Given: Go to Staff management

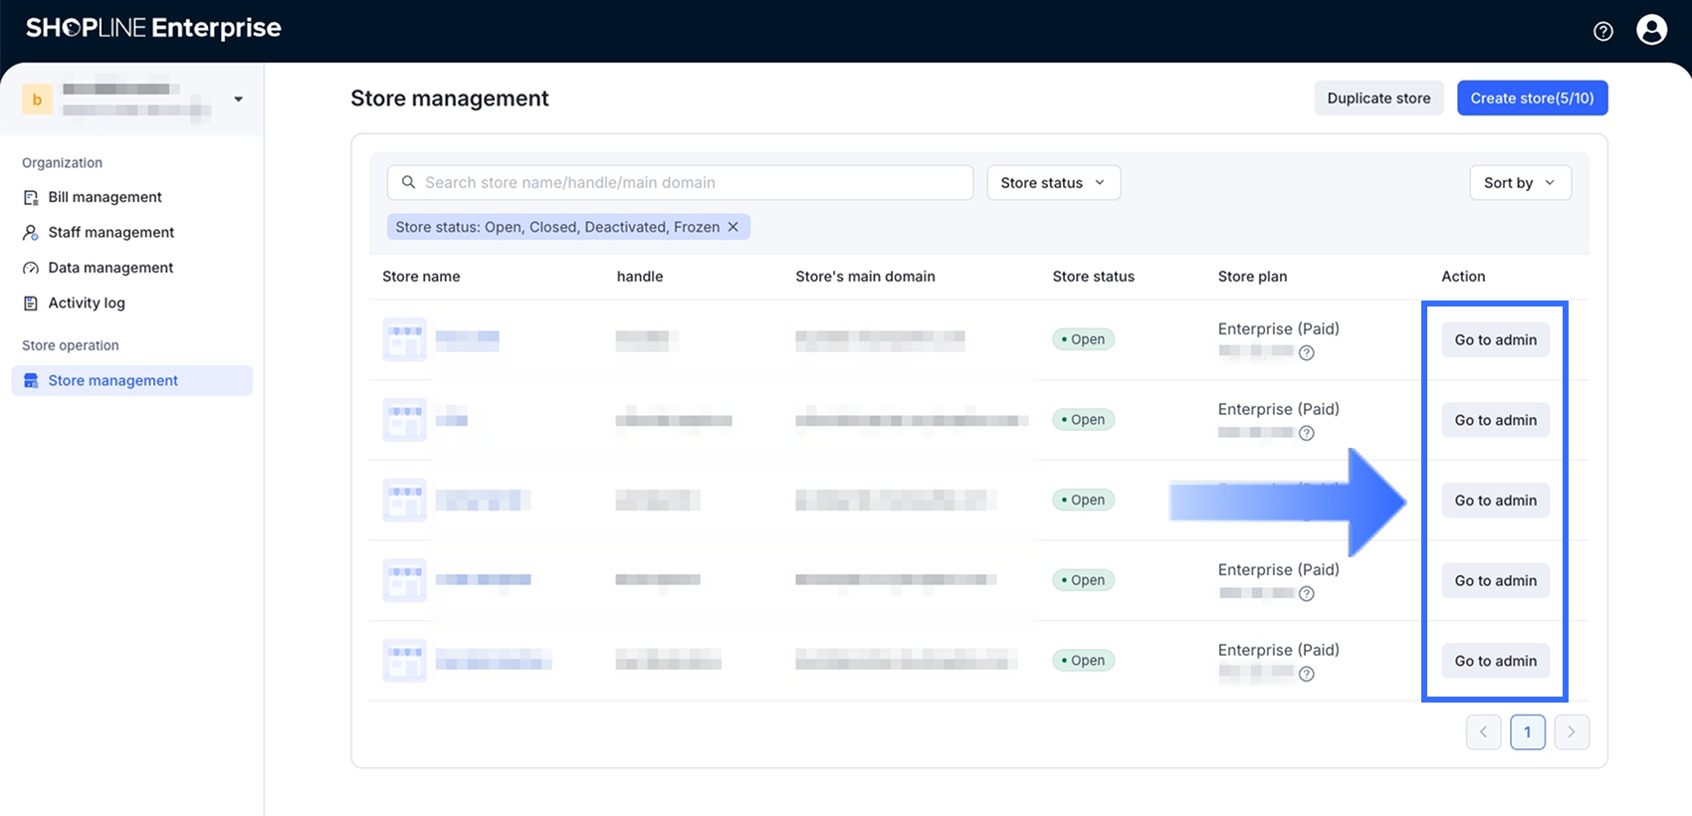Looking at the screenshot, I should [110, 232].
